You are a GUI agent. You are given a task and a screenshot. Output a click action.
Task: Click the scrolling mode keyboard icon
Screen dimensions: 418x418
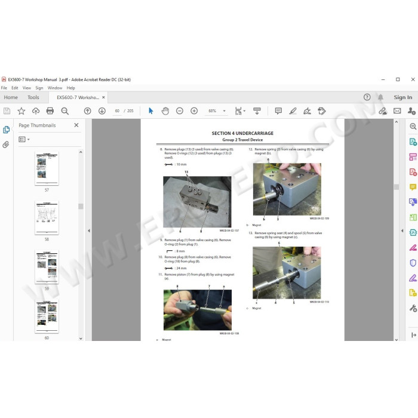(257, 111)
